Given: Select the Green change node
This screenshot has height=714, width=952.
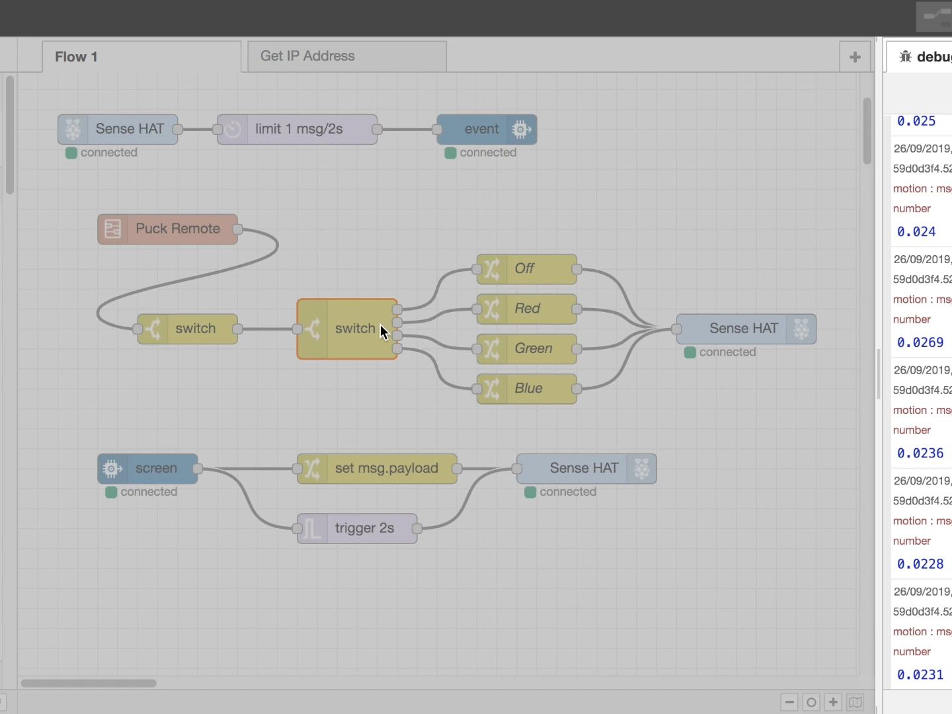Looking at the screenshot, I should 526,348.
